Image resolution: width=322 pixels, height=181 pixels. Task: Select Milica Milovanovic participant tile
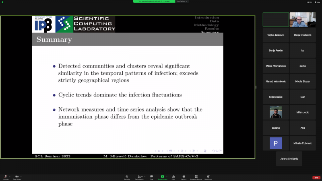(x=276, y=66)
